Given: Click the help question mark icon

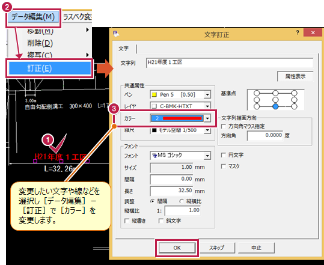Looking at the screenshot, I should click(298, 32).
